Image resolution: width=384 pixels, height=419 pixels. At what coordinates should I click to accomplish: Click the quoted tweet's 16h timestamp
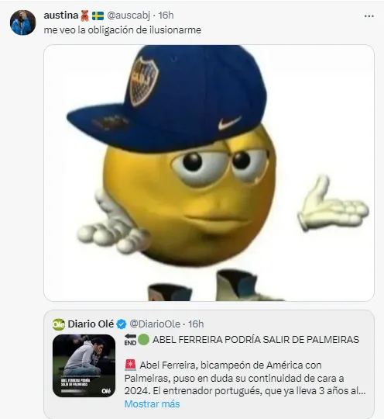pos(196,324)
